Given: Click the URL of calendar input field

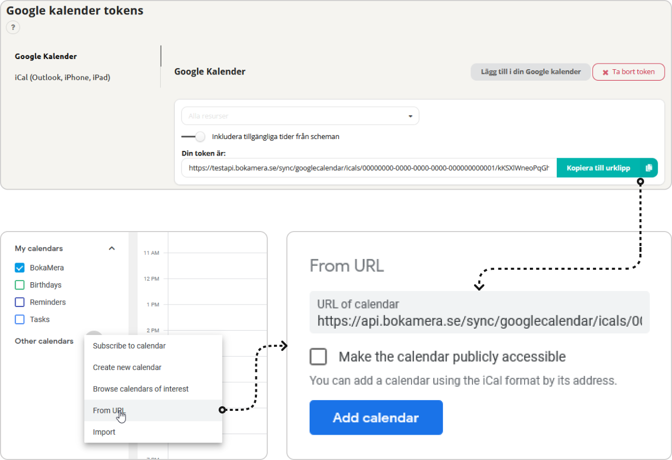Looking at the screenshot, I should [x=479, y=312].
